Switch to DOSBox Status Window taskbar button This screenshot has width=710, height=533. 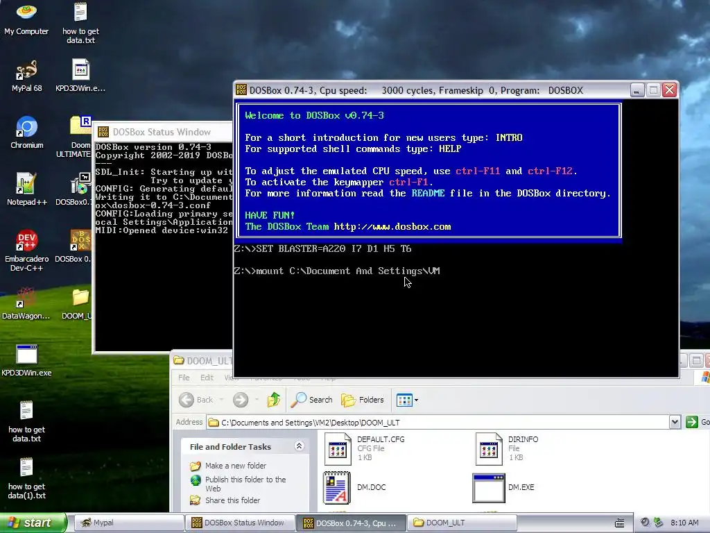(x=239, y=523)
